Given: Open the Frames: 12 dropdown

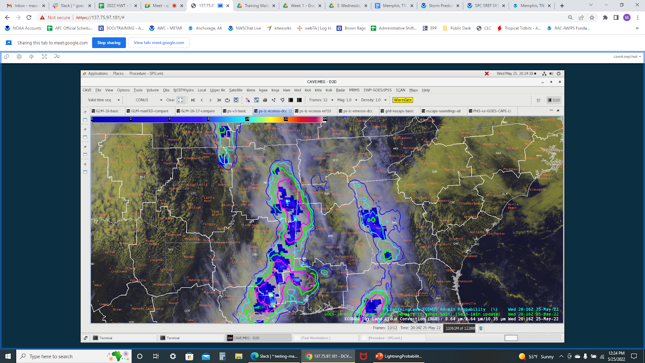Looking at the screenshot, I should coord(321,100).
